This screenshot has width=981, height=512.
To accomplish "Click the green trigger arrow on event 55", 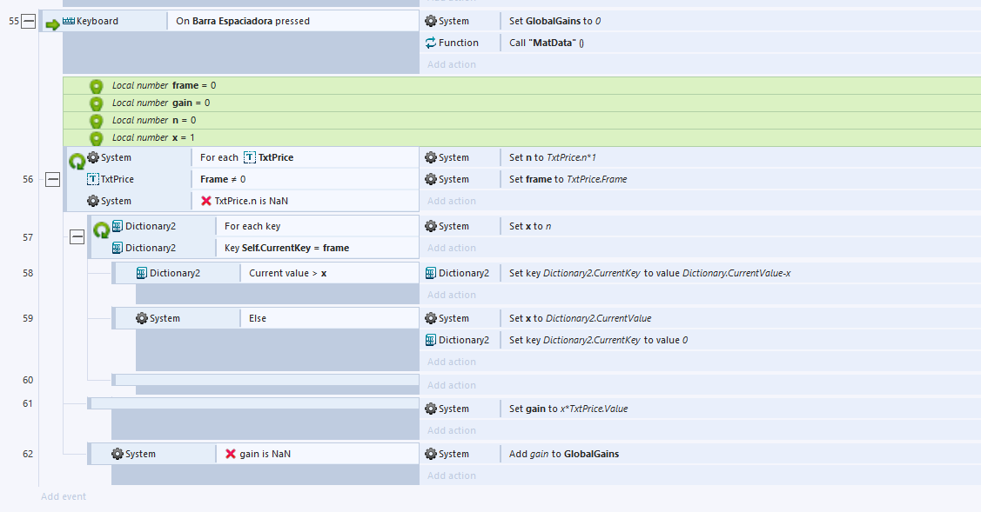I will (x=51, y=23).
